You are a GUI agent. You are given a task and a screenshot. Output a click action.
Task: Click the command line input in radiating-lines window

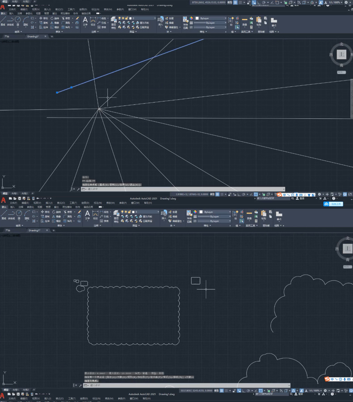pyautogui.click(x=183, y=189)
